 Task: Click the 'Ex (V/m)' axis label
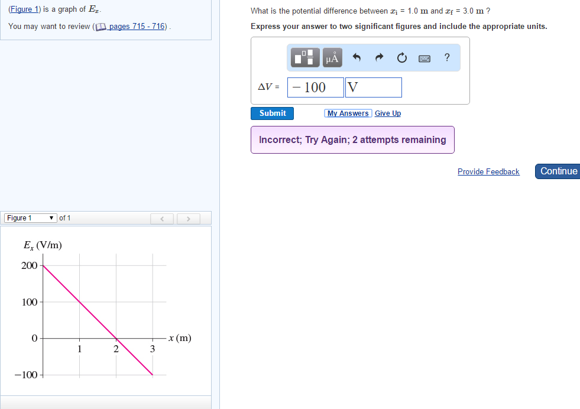tap(43, 245)
